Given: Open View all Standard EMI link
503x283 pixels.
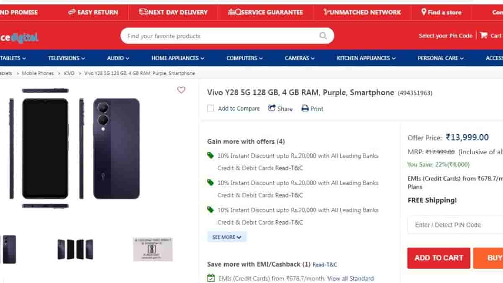Looking at the screenshot, I should point(350,278).
